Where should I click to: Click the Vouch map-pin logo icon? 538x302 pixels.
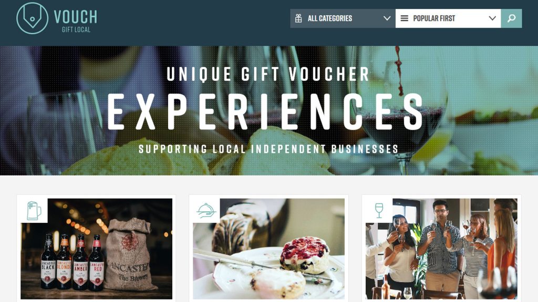(x=32, y=18)
